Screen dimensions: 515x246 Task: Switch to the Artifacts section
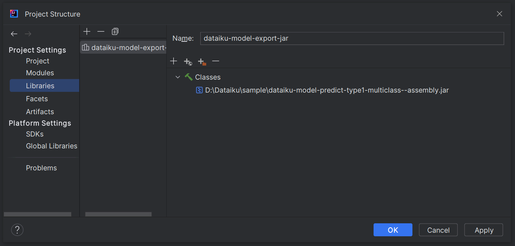(x=40, y=112)
